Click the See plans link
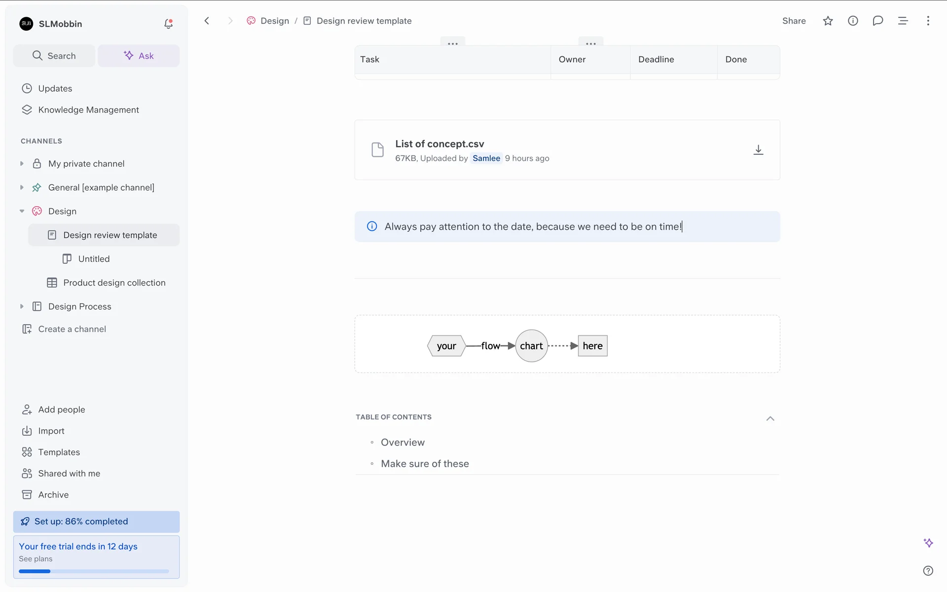 pos(36,559)
